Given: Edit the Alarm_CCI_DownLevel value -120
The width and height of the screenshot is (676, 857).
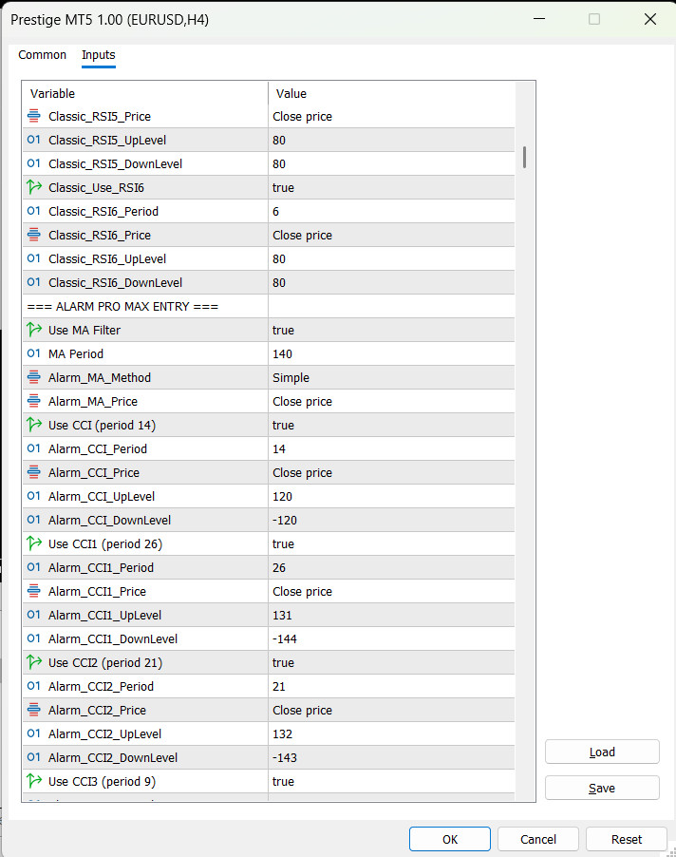Looking at the screenshot, I should point(391,521).
